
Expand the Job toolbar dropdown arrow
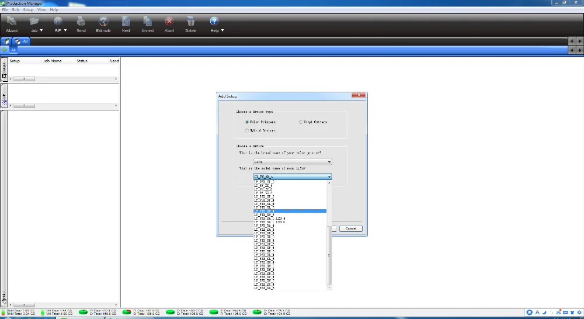41,30
